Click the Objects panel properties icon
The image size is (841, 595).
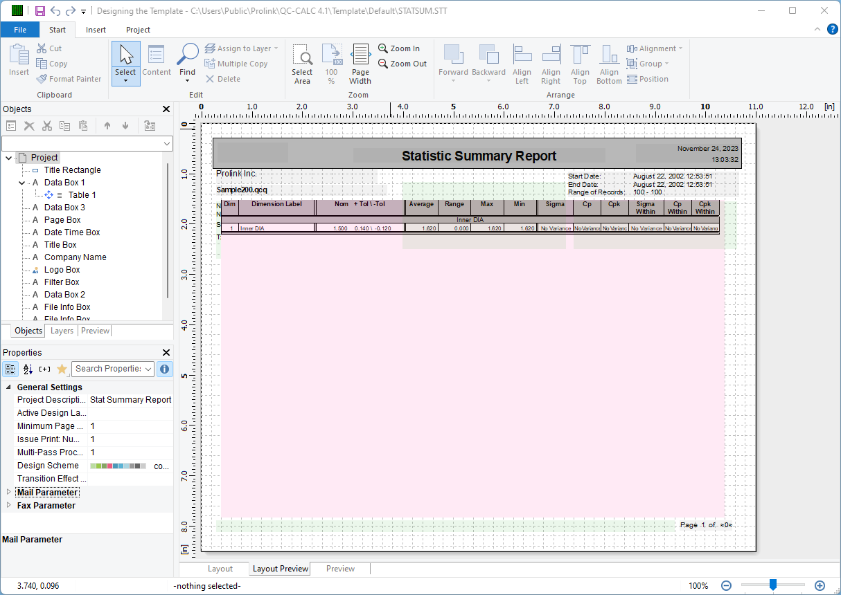click(x=11, y=125)
